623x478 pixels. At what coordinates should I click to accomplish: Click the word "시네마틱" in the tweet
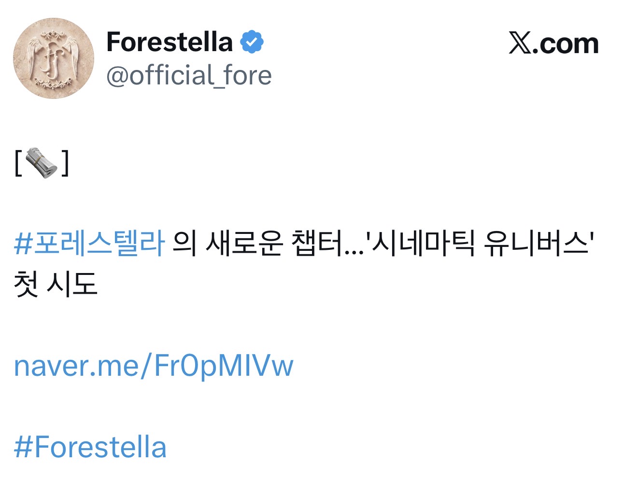coord(424,243)
